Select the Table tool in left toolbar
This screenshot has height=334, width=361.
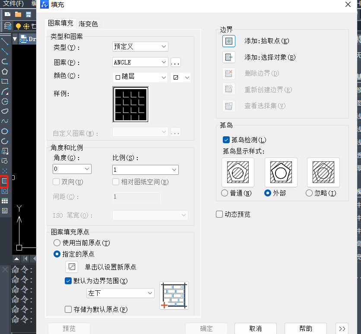(5, 201)
